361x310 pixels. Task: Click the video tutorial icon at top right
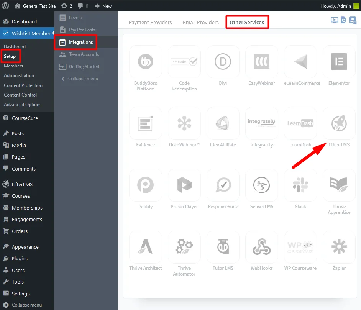pyautogui.click(x=334, y=20)
